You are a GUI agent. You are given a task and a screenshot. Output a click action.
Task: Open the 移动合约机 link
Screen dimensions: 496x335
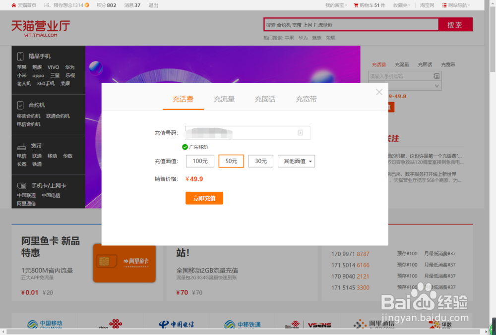click(28, 116)
